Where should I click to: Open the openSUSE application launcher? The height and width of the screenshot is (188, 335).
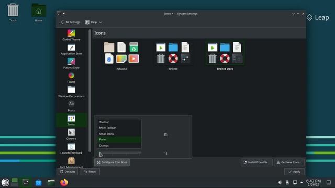point(5,182)
